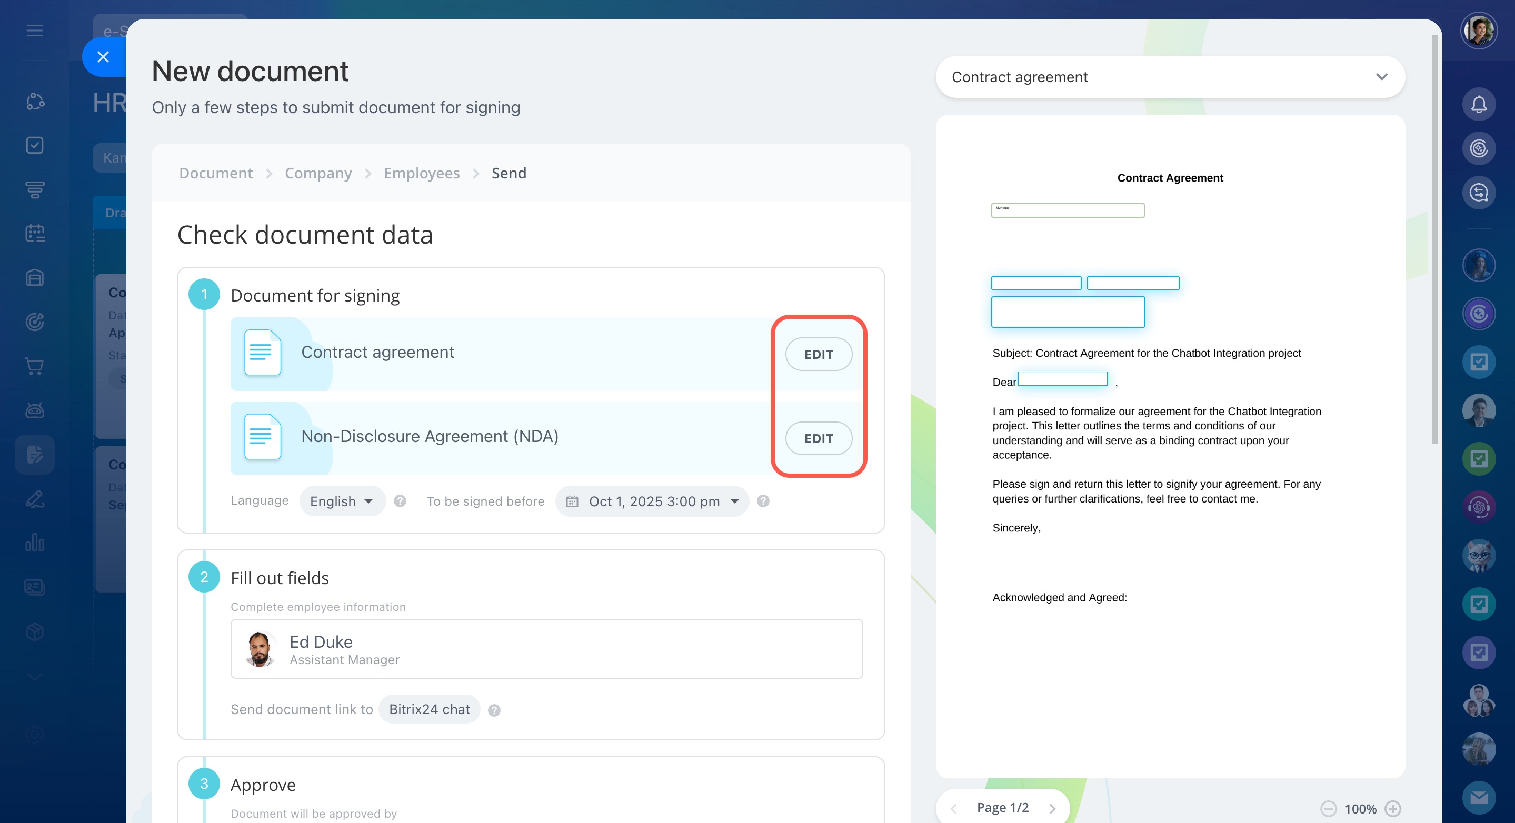Click the 100% zoom level text

coord(1360,809)
